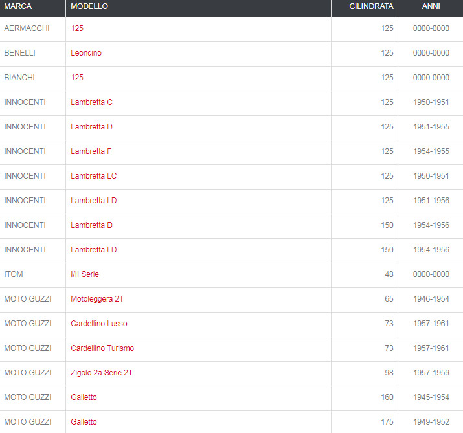
Task: Click the years 1951-1955
Action: tap(431, 127)
